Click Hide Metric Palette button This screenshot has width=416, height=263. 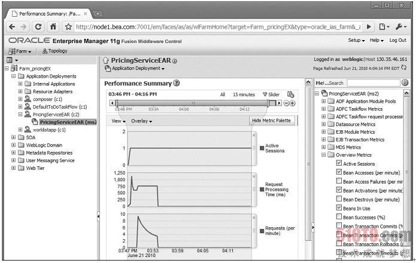pos(271,121)
